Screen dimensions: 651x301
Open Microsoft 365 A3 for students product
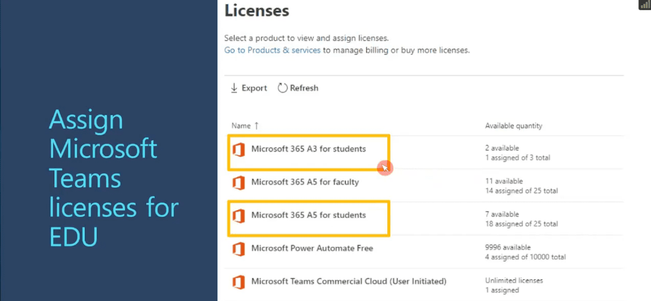click(x=308, y=149)
